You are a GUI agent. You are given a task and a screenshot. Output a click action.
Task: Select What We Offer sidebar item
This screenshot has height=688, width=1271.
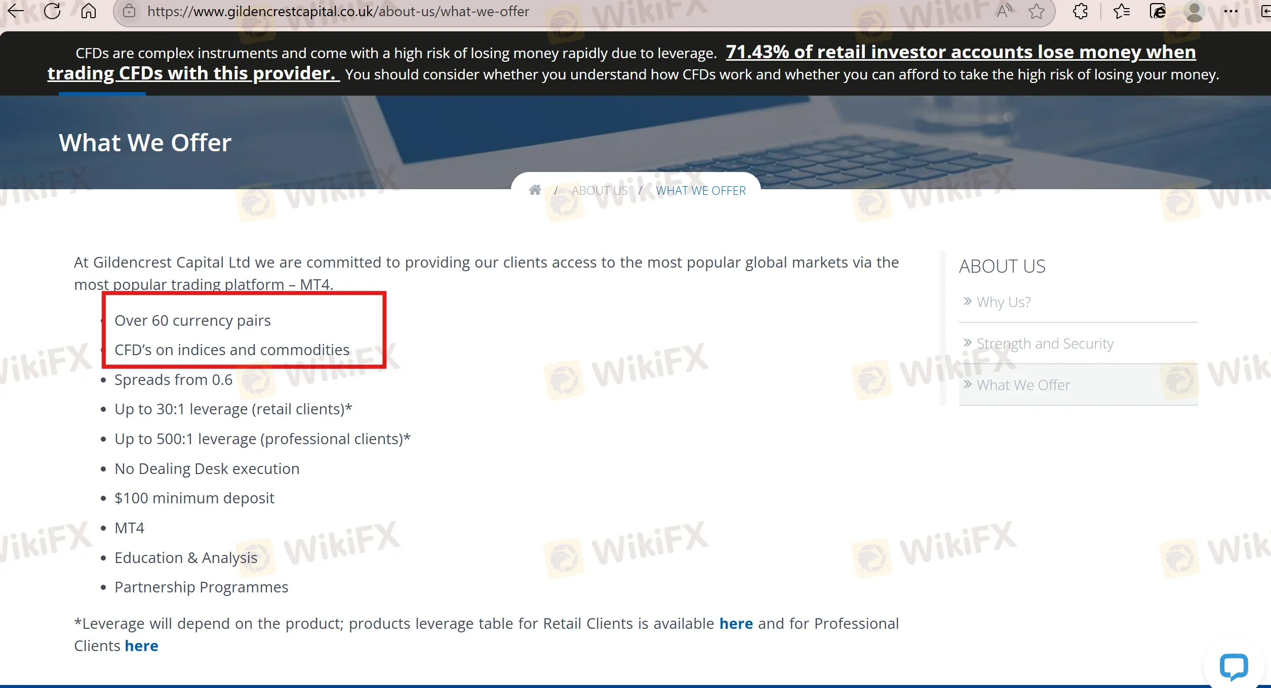1023,385
